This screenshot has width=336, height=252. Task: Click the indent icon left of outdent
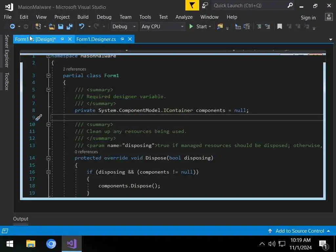tap(259, 26)
